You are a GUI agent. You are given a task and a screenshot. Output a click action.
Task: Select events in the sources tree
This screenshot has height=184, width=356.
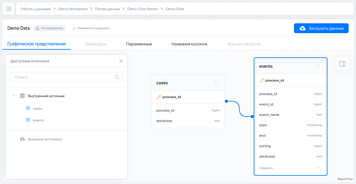click(38, 120)
